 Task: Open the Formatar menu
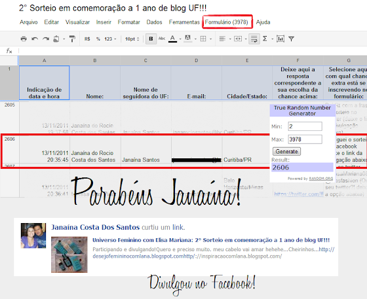[128, 22]
